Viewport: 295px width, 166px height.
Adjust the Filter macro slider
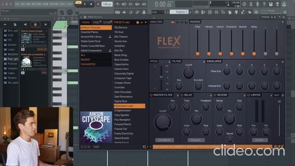pos(198,54)
